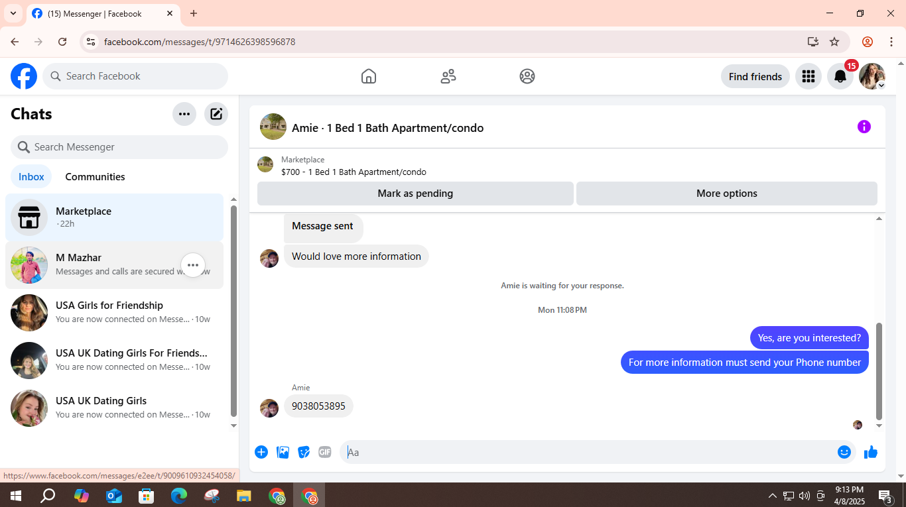The width and height of the screenshot is (906, 507).
Task: Send a thumbs-up like
Action: coord(871,452)
